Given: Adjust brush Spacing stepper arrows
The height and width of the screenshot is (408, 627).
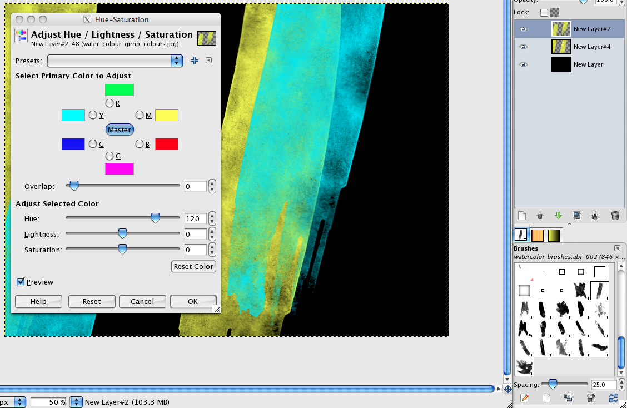Looking at the screenshot, I should tap(621, 385).
